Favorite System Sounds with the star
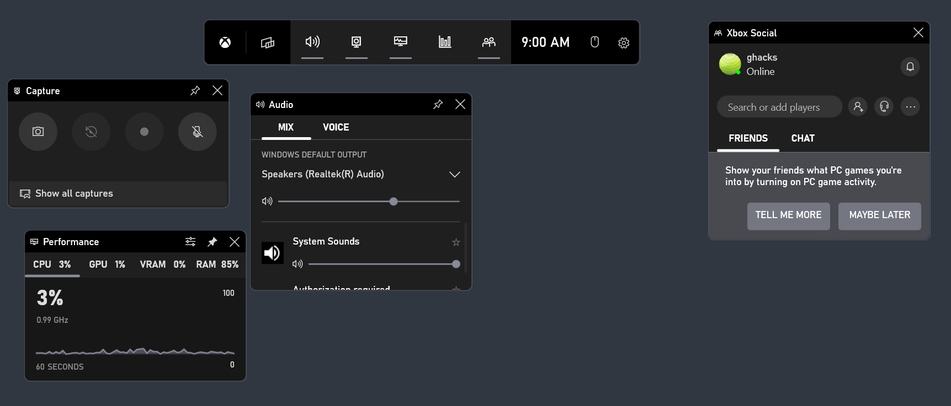Screen dimensions: 951x406 click(456, 242)
